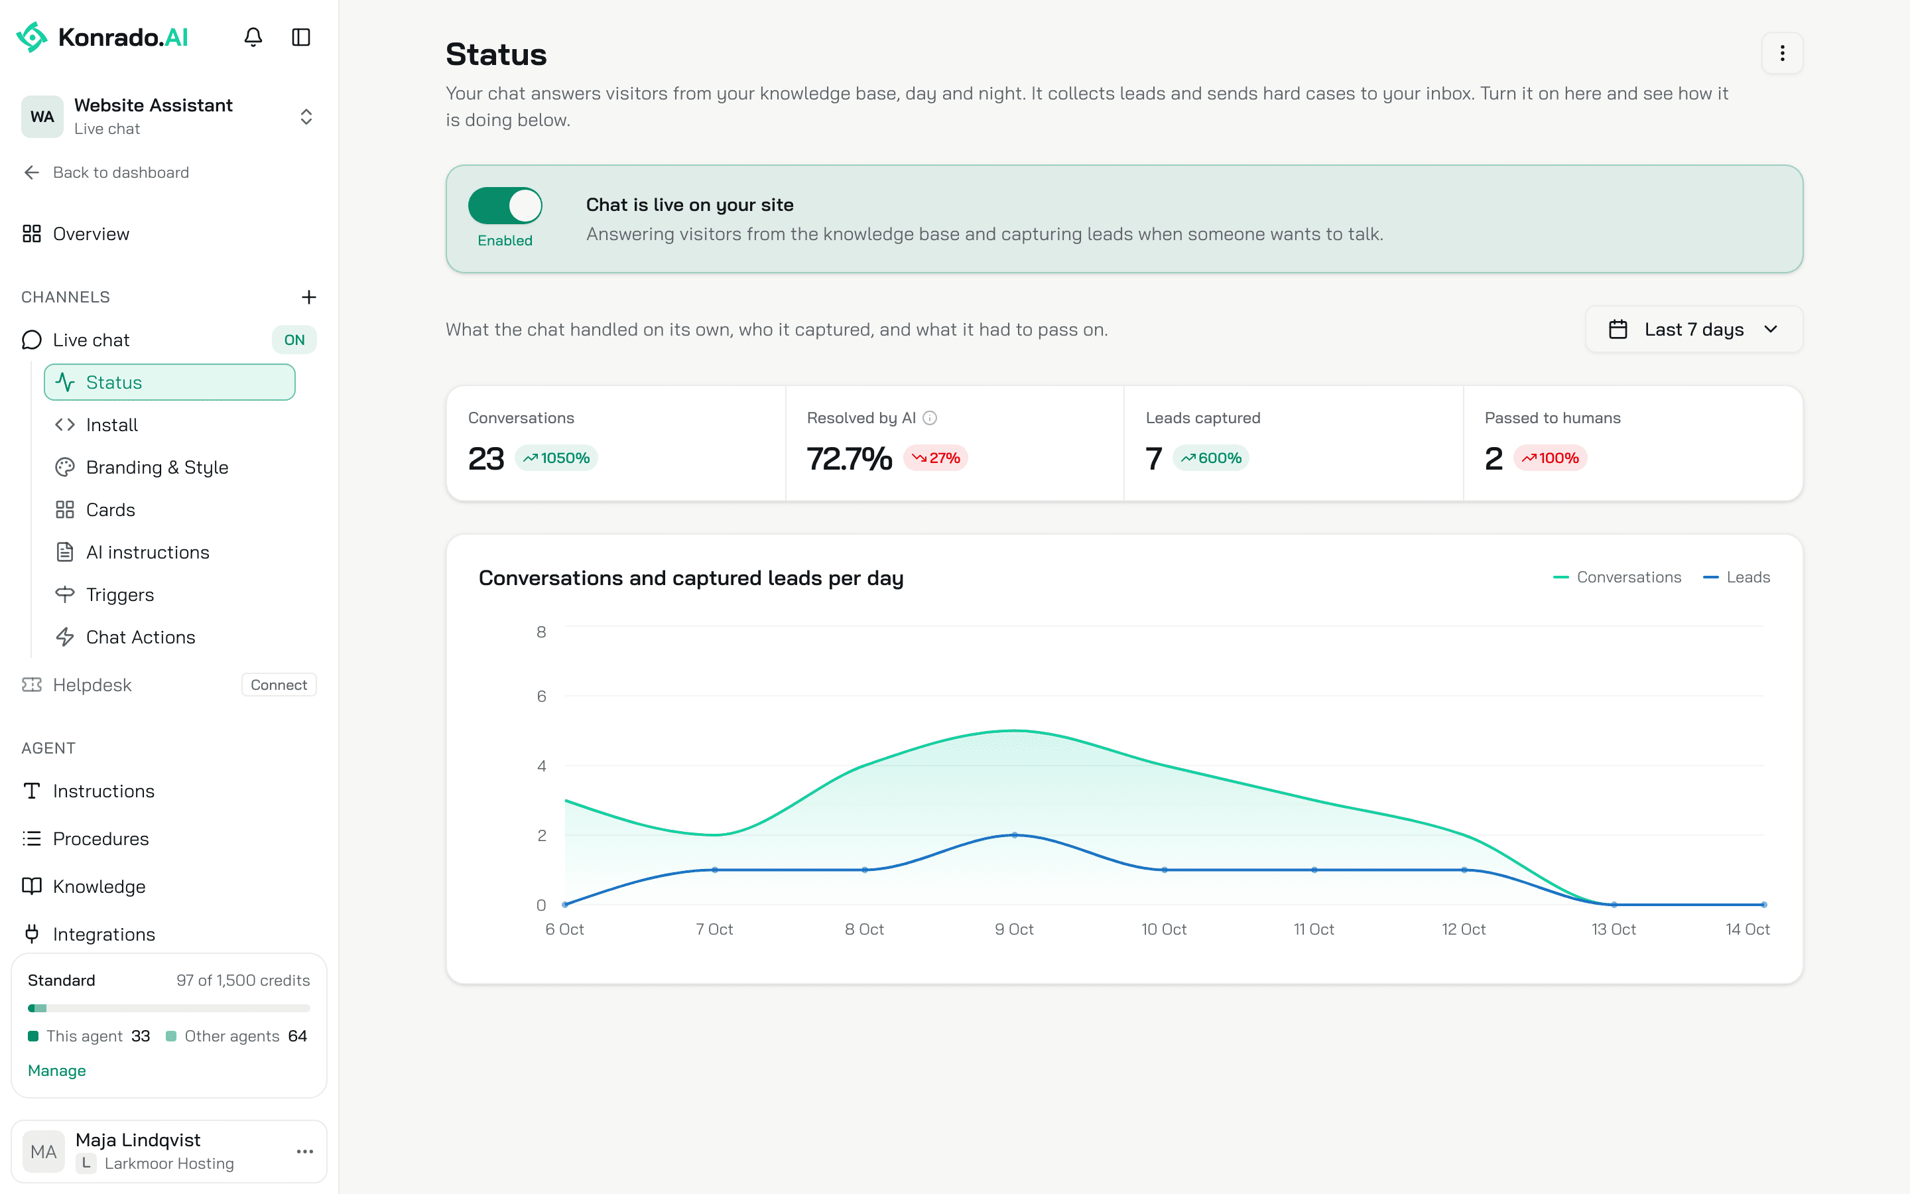1910x1194 pixels.
Task: Click the ON badge beside Live chat
Action: pos(294,340)
